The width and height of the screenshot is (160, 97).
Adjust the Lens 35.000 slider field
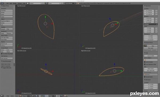click(x=151, y=56)
